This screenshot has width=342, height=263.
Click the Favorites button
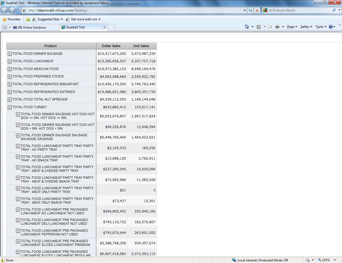[x=11, y=19]
